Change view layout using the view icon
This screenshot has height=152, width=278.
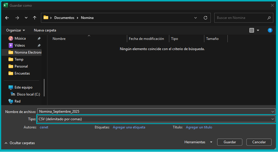(x=252, y=30)
